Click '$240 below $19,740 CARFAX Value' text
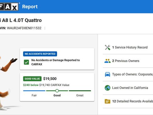This screenshot has height=115, width=153. 46,85
